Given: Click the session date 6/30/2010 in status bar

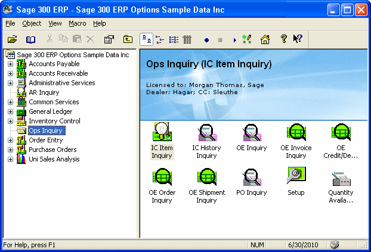Looking at the screenshot, I should 303,245.
